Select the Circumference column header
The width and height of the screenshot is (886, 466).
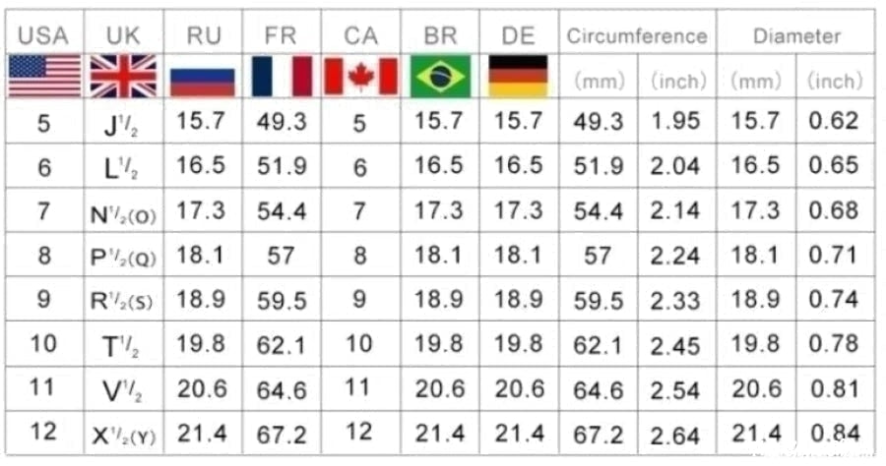pyautogui.click(x=637, y=36)
